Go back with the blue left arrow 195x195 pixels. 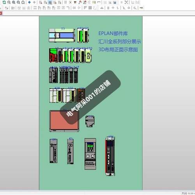(x=30, y=2)
